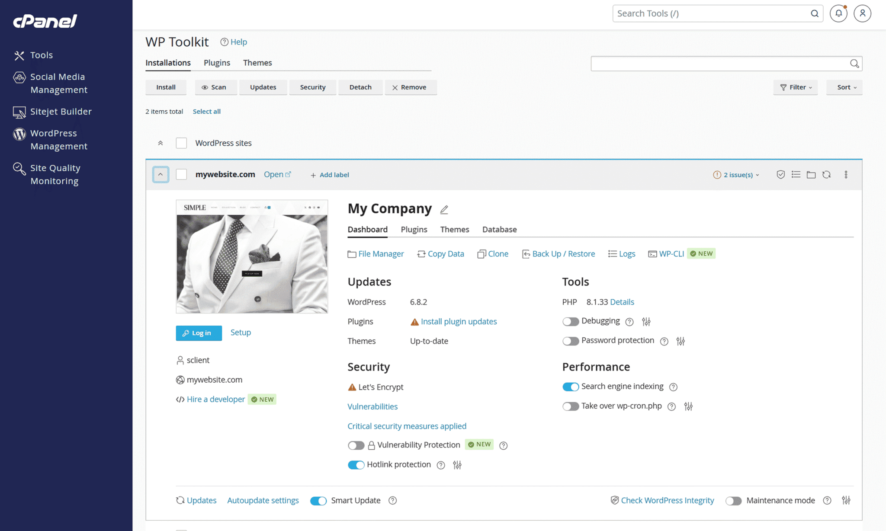
Task: Enable the Debugging toggle
Action: [571, 321]
